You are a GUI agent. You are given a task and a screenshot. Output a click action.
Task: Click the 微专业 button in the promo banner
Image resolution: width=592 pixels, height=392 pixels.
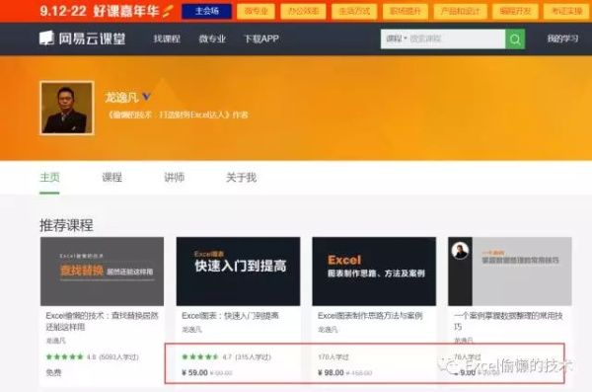point(256,11)
